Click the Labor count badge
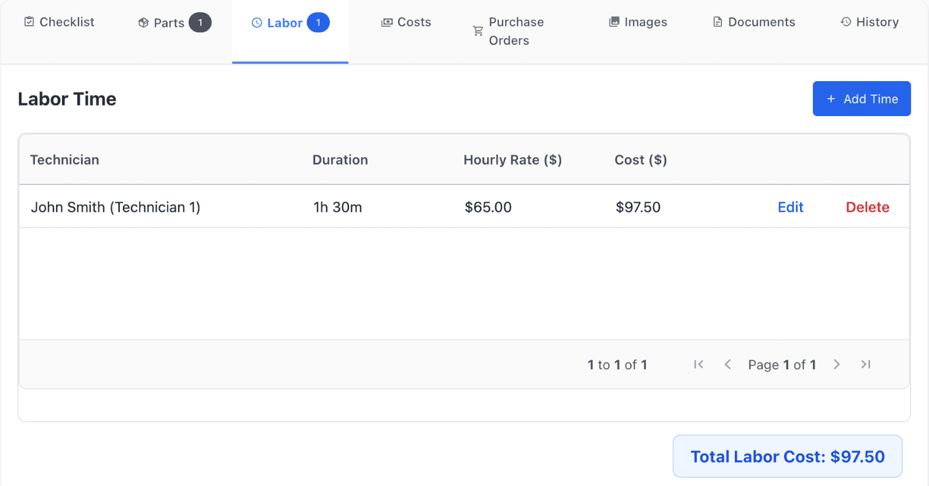 coord(318,23)
